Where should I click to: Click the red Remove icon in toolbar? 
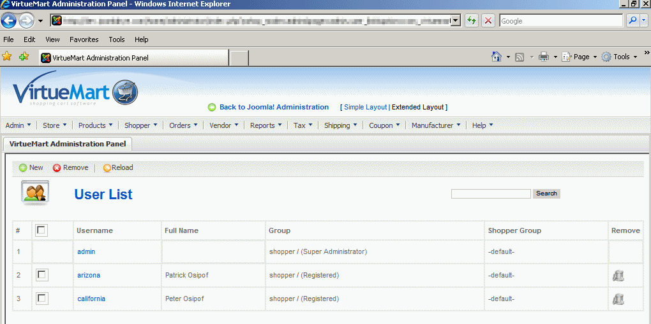[x=57, y=168]
